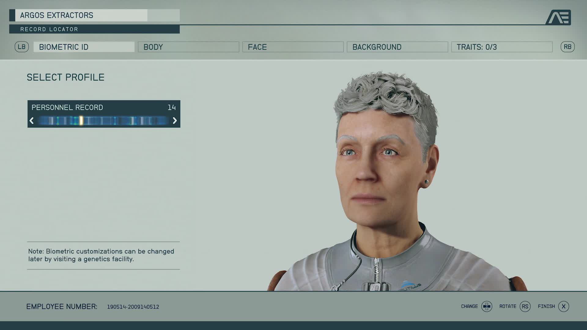Click the biometric customizations note
The height and width of the screenshot is (330, 587).
pyautogui.click(x=101, y=255)
